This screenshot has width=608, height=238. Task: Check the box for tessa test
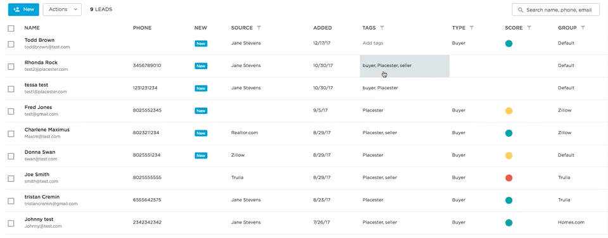click(11, 89)
